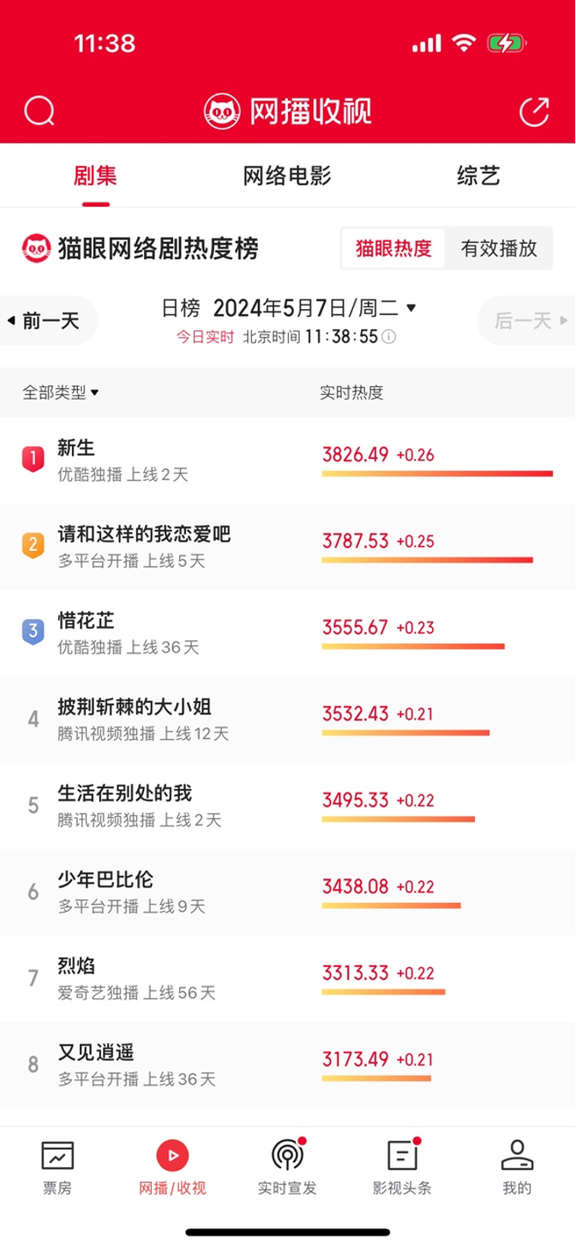Switch ranking to 猫眼热度

click(x=393, y=249)
